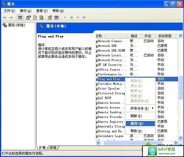Maximize the 服务 window

point(173,4)
